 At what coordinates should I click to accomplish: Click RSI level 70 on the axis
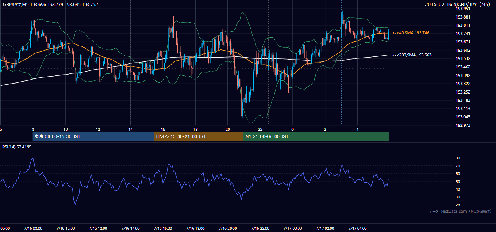point(458,166)
